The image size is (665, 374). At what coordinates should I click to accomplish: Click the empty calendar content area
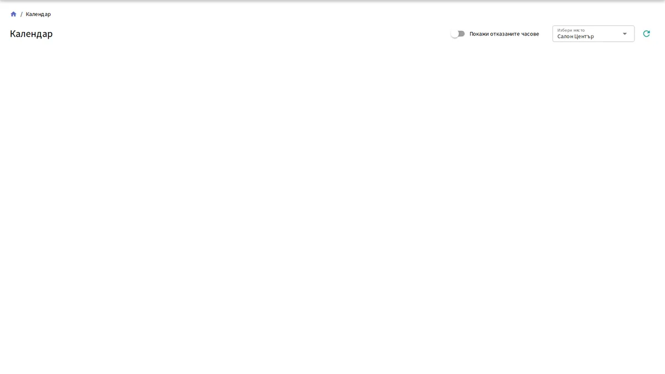pos(332,211)
